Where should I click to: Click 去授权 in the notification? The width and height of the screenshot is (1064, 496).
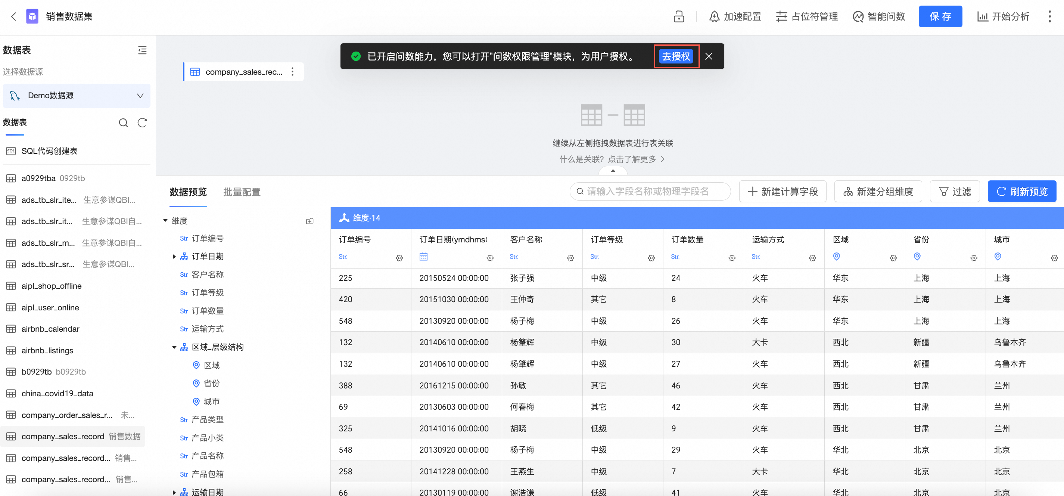[676, 56]
